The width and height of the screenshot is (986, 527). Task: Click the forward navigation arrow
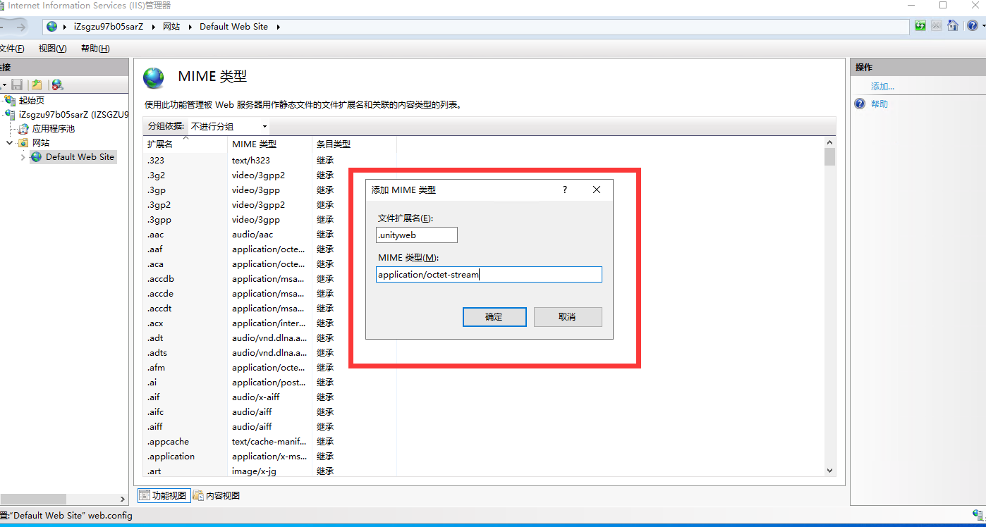coord(21,27)
